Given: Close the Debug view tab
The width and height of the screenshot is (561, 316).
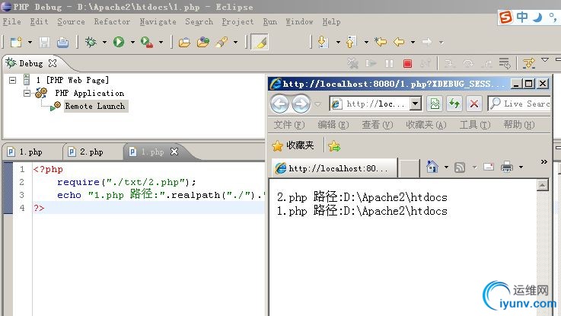Looking at the screenshot, I should pyautogui.click(x=53, y=63).
